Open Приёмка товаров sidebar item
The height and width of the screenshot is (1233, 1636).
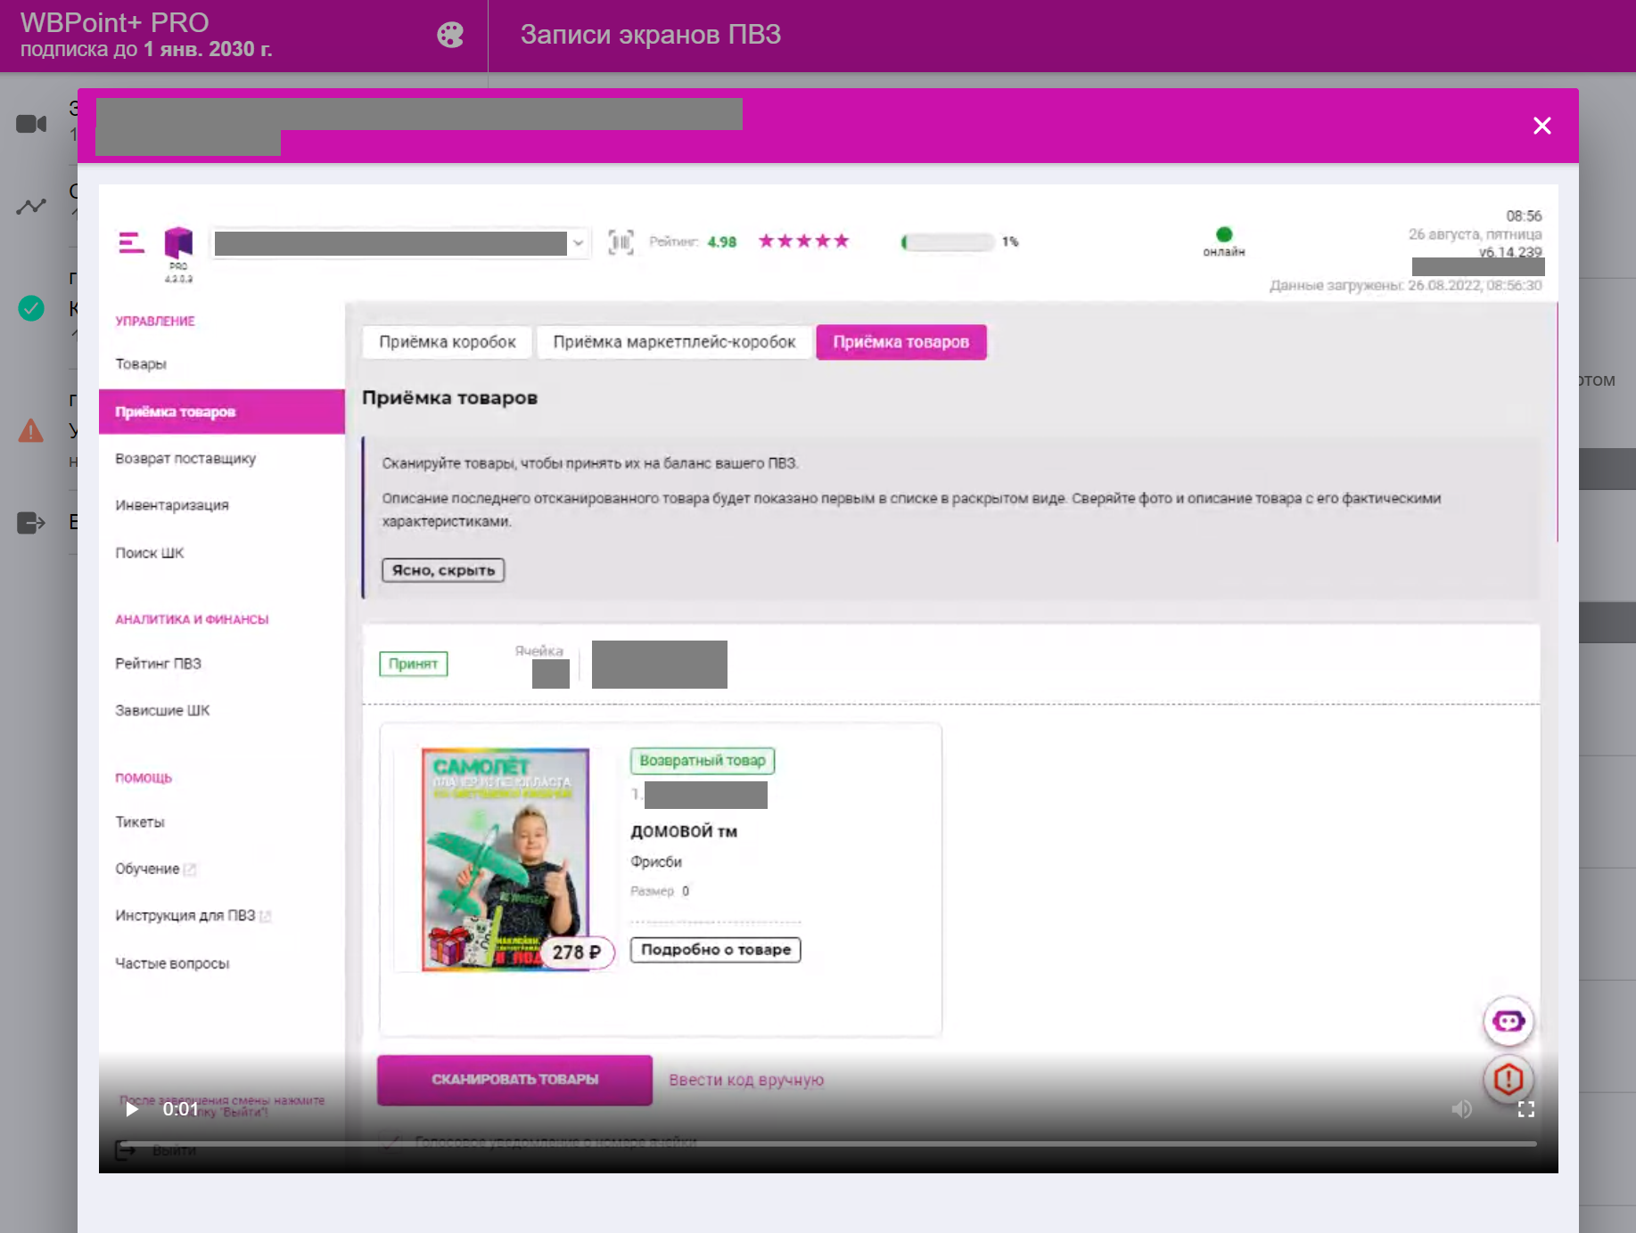tap(222, 412)
